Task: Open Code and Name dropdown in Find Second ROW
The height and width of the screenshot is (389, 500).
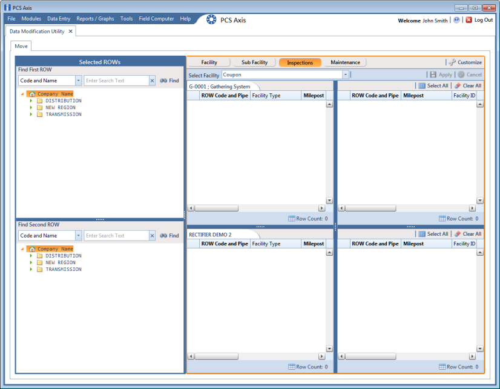Action: pyautogui.click(x=79, y=236)
